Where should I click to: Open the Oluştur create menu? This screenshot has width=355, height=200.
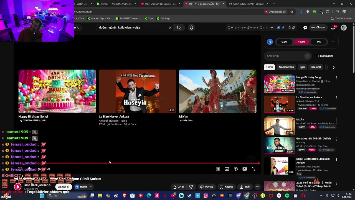(x=318, y=27)
